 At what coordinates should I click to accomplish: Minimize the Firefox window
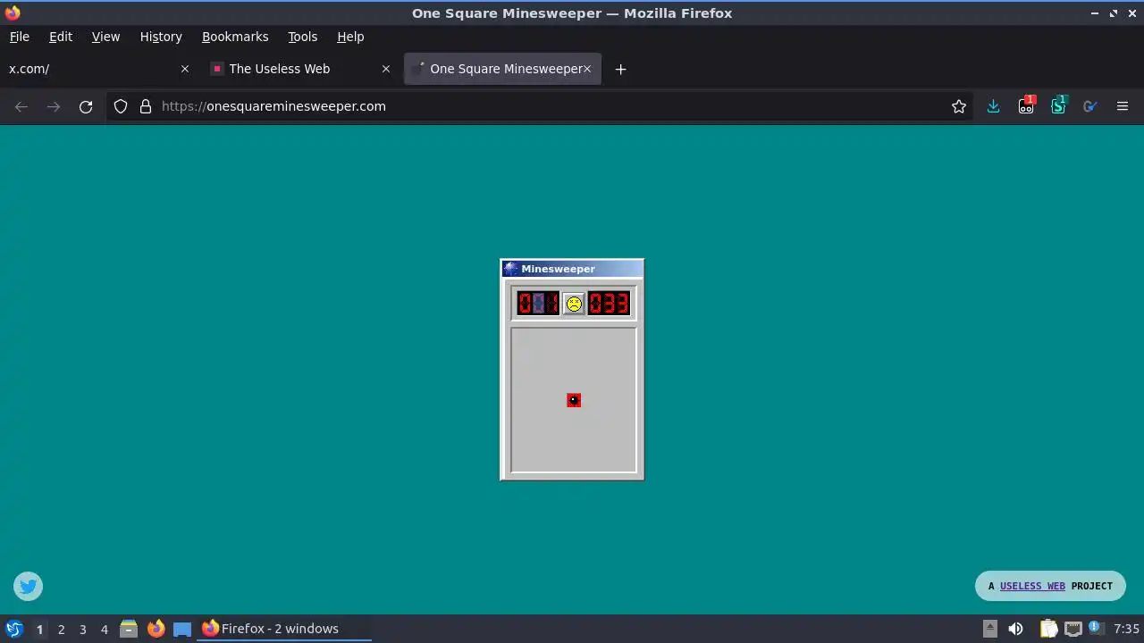[x=1095, y=13]
